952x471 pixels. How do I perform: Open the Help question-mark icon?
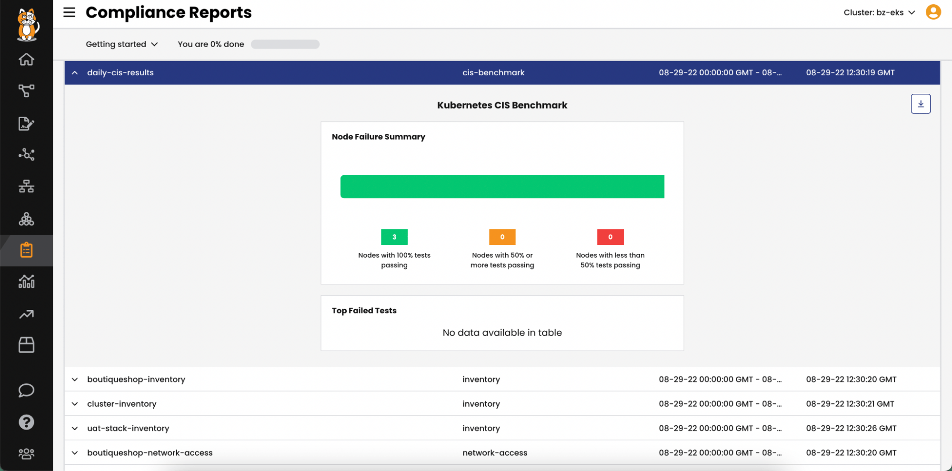click(26, 422)
